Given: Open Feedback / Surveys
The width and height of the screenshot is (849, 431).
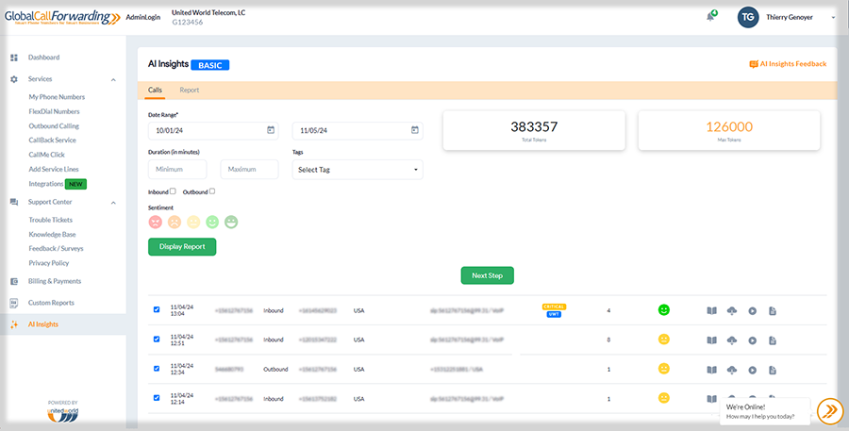Looking at the screenshot, I should (56, 249).
